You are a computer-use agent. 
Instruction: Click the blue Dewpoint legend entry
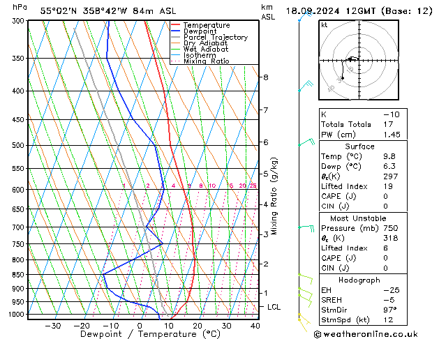pos(202,31)
